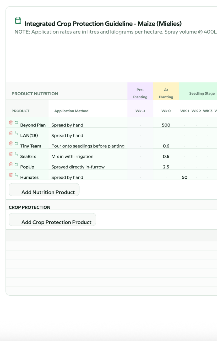Select the Pre-Planting stage header
Viewport: 217px width, 341px height.
click(x=140, y=93)
